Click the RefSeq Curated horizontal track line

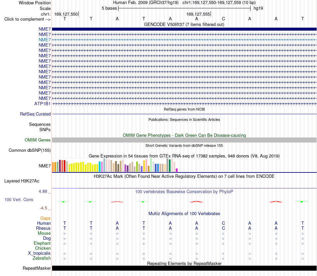184,114
